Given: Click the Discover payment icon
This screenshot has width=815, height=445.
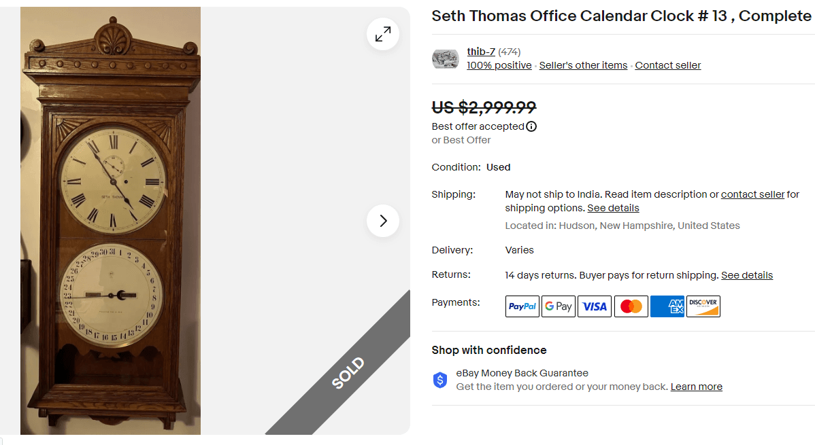Looking at the screenshot, I should 703,306.
